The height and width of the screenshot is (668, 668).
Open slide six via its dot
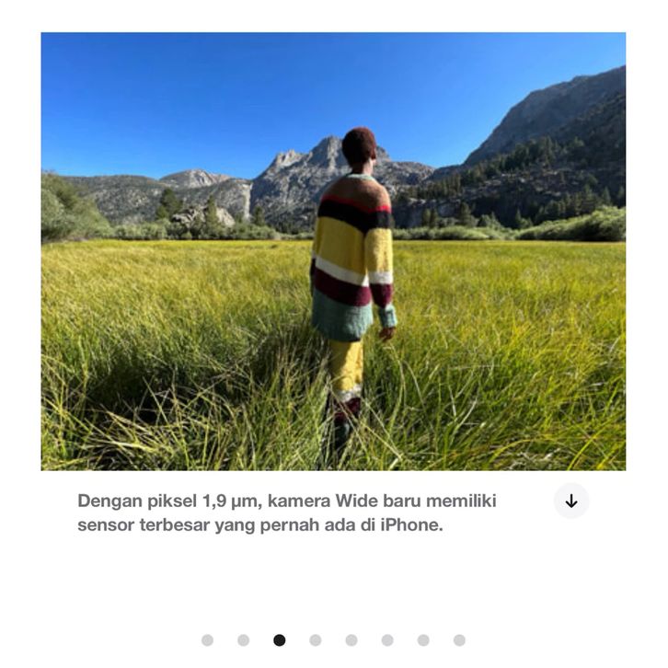coord(387,639)
